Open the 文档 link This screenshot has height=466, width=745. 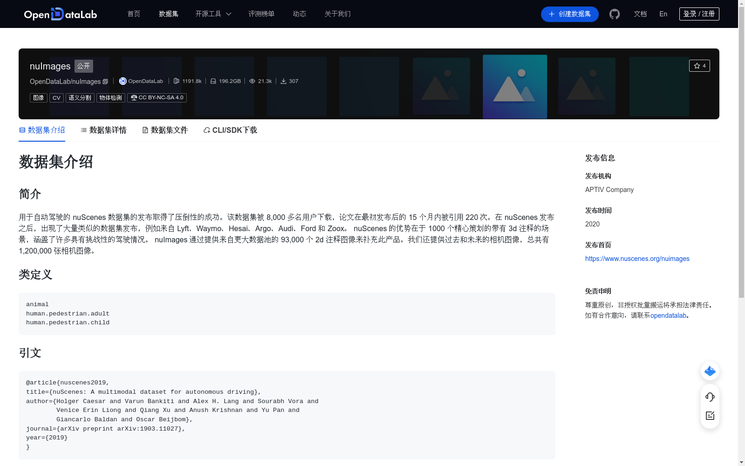tap(640, 14)
